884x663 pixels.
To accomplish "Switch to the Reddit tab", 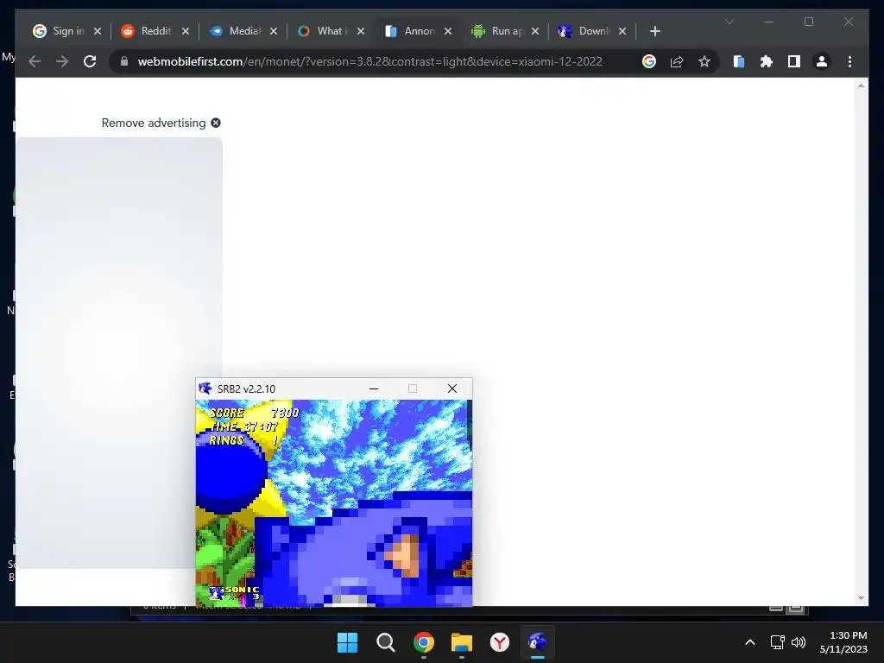I will (147, 31).
